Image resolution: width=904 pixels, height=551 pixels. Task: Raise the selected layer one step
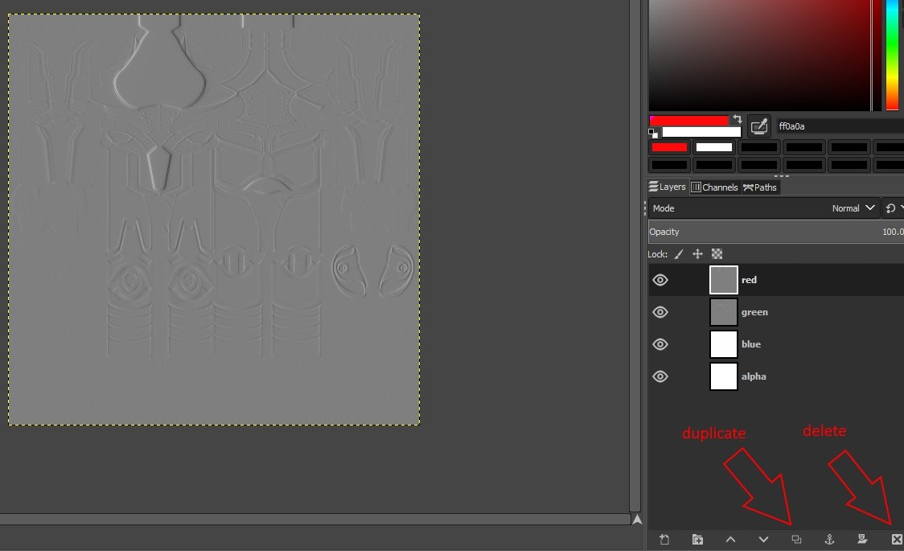tap(730, 540)
